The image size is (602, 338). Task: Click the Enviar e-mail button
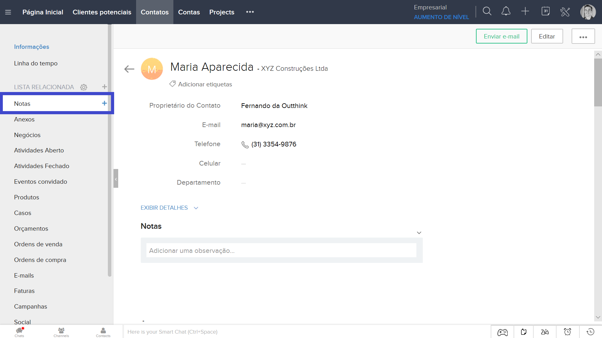[501, 36]
